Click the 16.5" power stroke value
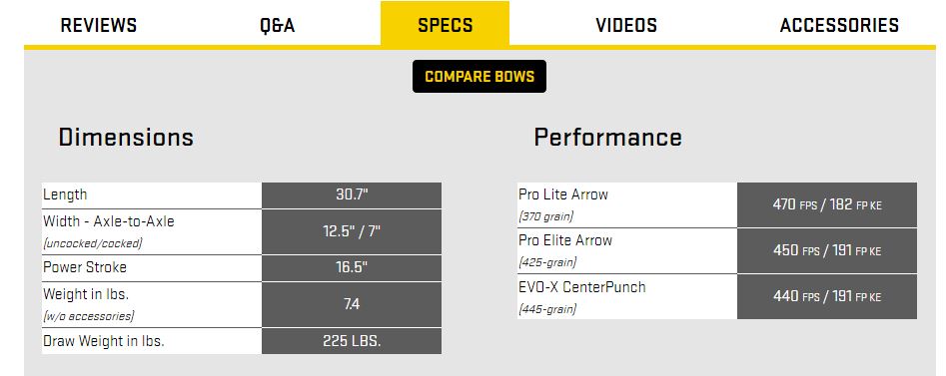 352,267
